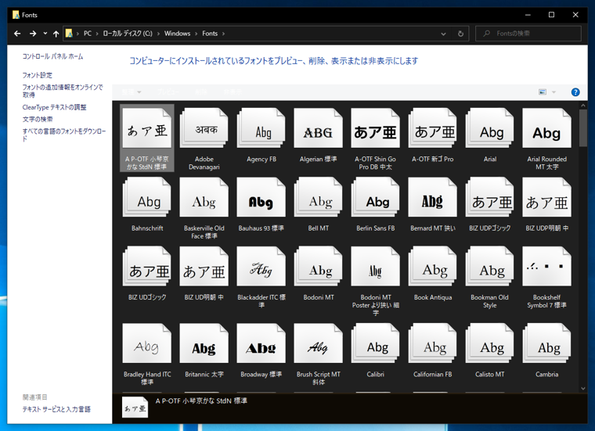Select the Bell MT font icon
The height and width of the screenshot is (431, 595).
pyautogui.click(x=319, y=197)
